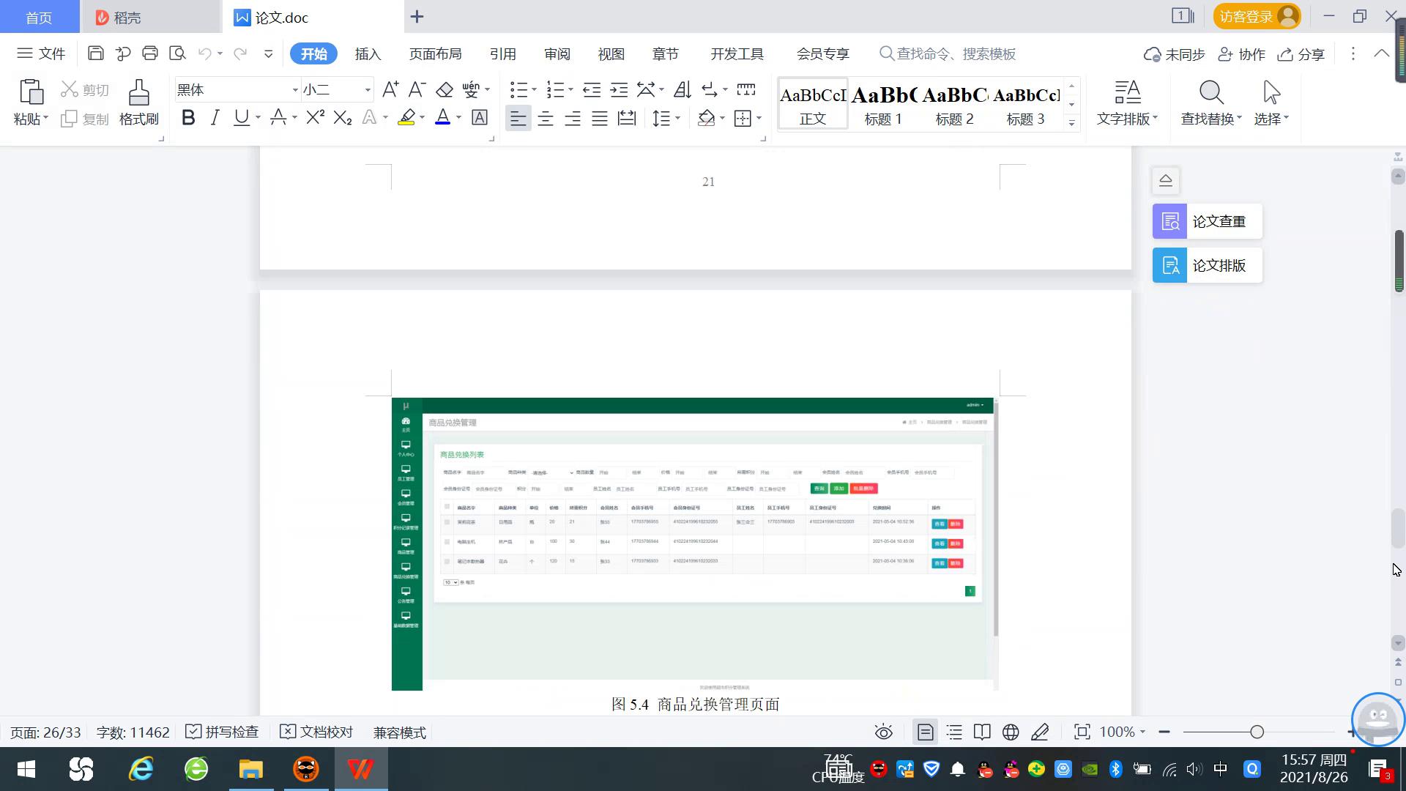Switch to web layout view icon
1406x791 pixels.
click(1011, 732)
